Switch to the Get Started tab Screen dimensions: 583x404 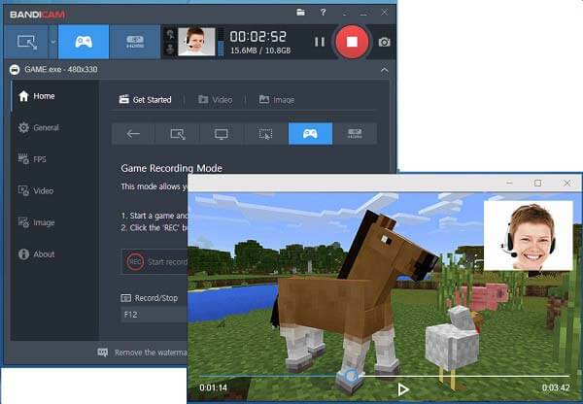(x=145, y=100)
